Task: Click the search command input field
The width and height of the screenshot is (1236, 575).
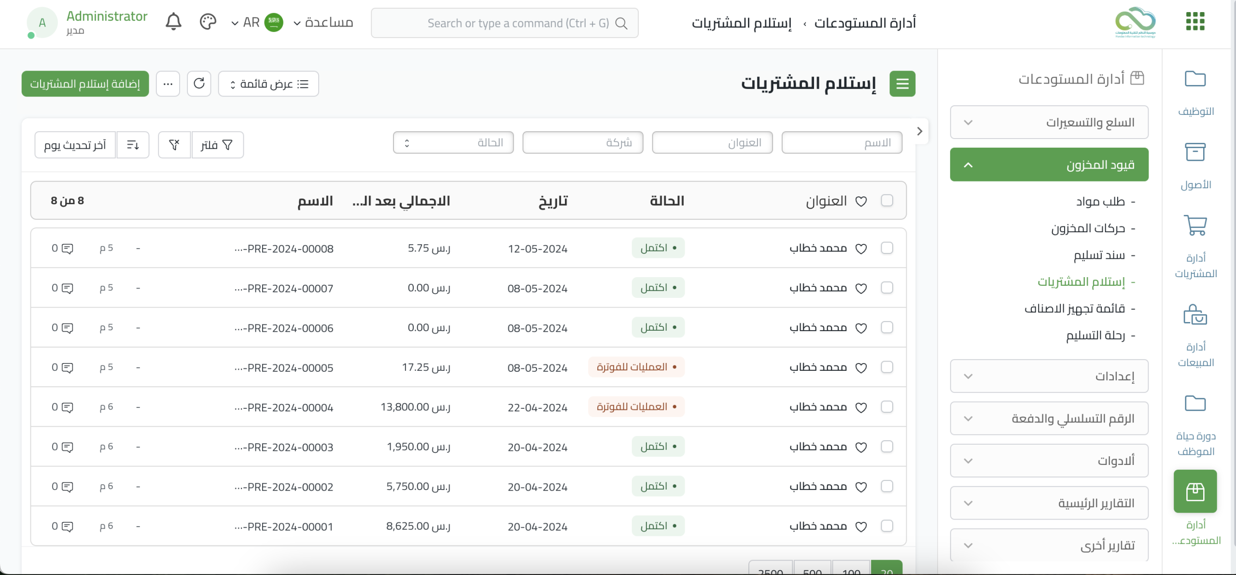Action: click(x=505, y=23)
